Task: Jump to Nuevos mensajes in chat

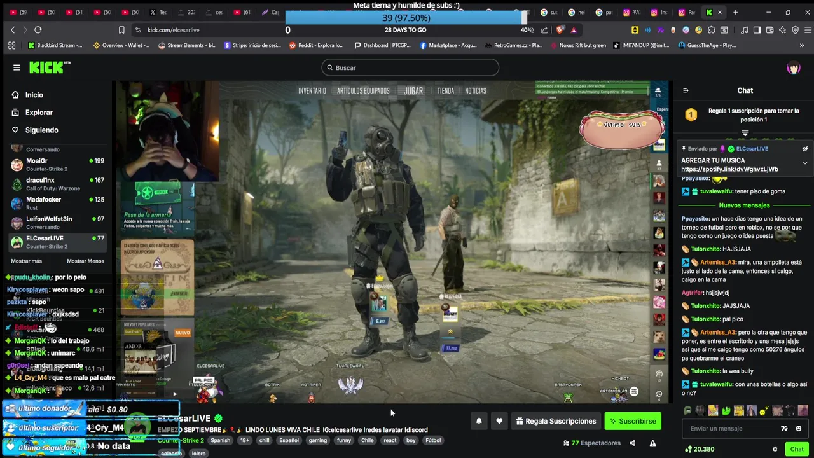Action: [x=744, y=205]
